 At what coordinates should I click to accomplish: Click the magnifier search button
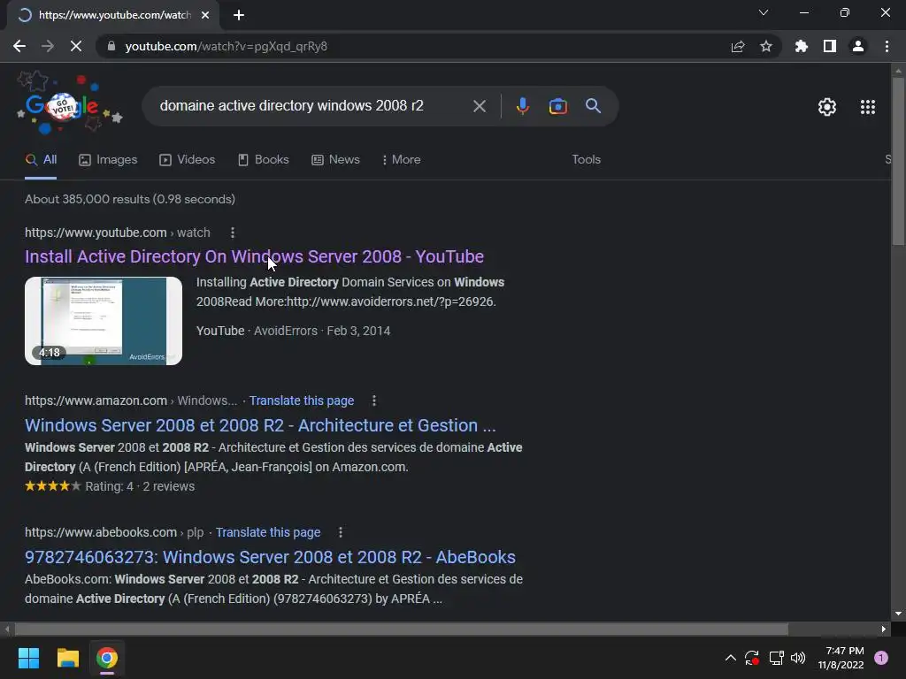[594, 106]
